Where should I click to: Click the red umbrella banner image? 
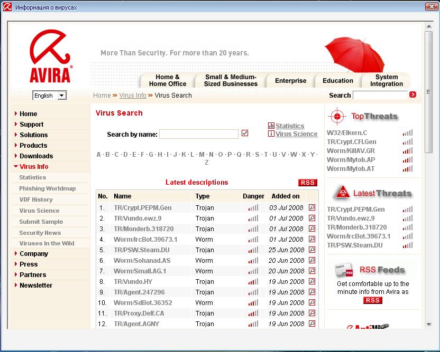coord(354,54)
